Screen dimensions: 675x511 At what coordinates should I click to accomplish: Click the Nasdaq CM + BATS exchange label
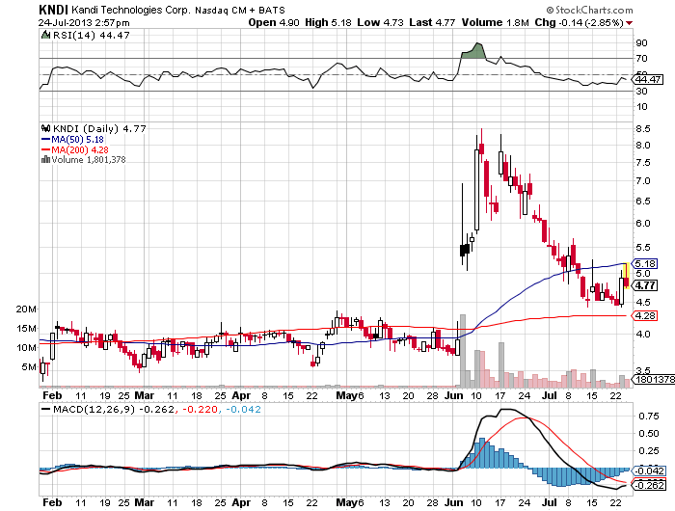pos(240,10)
